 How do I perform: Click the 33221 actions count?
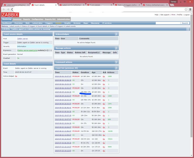(110, 139)
